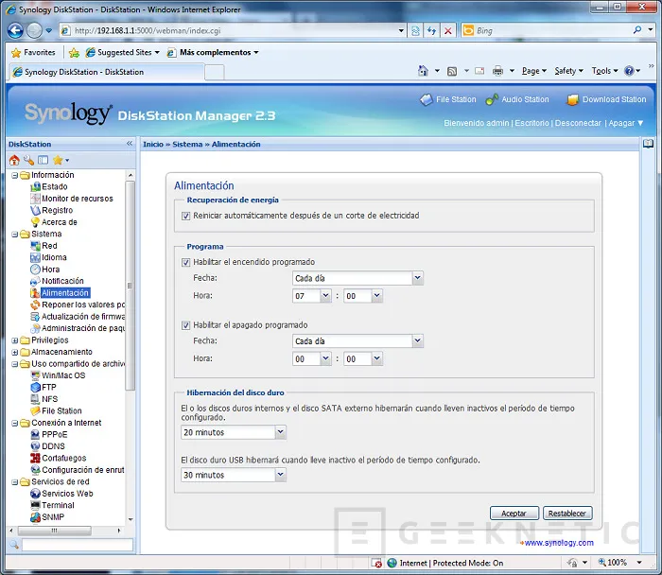Click the panel layout icon in the sidebar toolbar
Image resolution: width=662 pixels, height=575 pixels.
[x=44, y=160]
